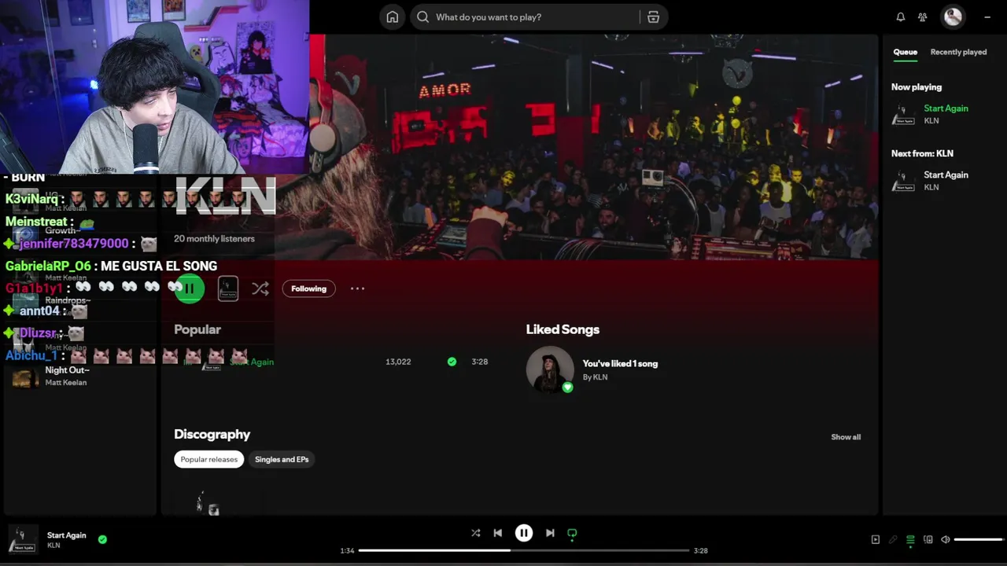Minimize the Spotify window

pos(987,17)
